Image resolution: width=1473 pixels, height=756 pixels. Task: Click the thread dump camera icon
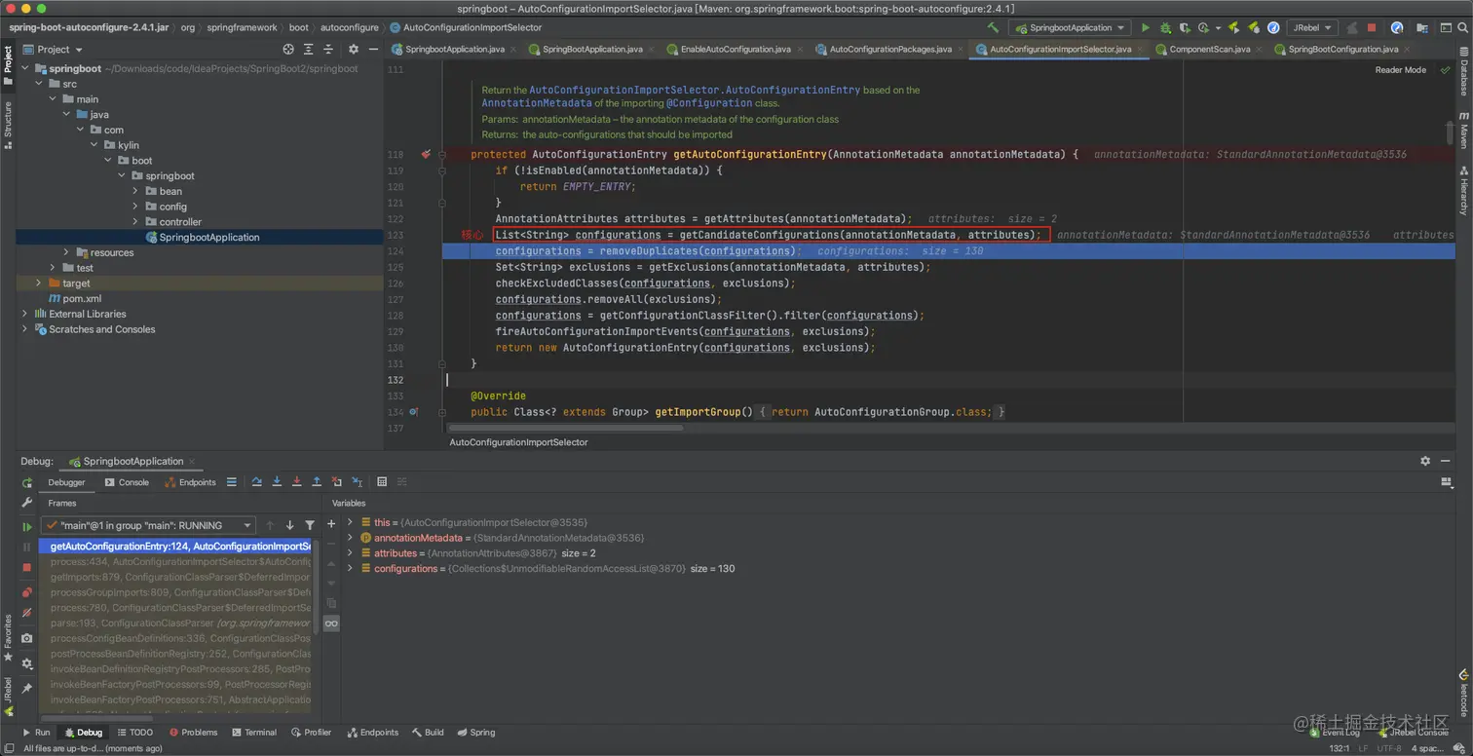click(27, 638)
